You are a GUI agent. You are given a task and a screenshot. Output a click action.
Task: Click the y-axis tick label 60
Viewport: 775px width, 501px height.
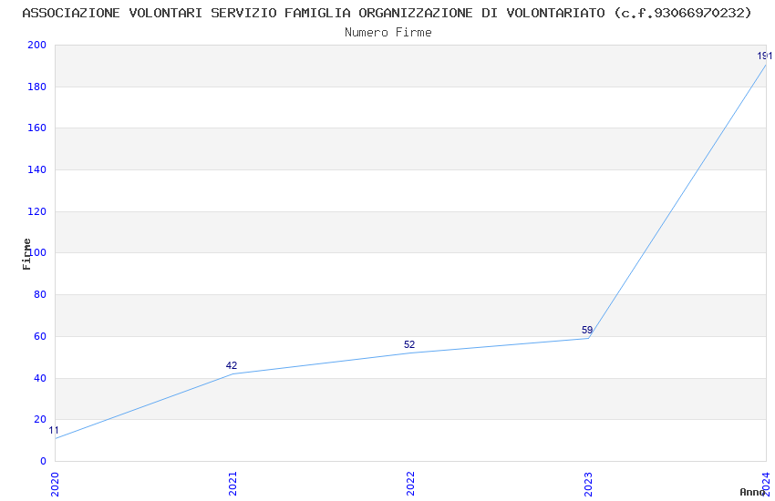40,337
